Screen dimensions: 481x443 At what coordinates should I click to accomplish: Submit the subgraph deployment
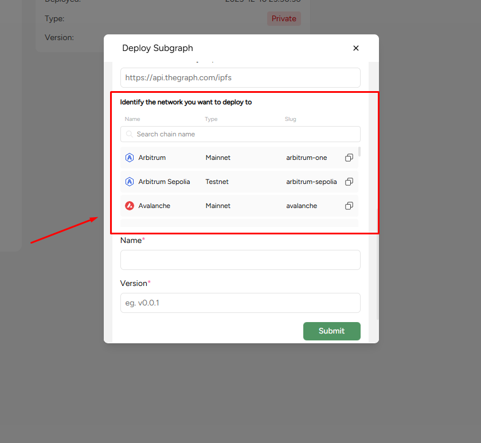(331, 331)
